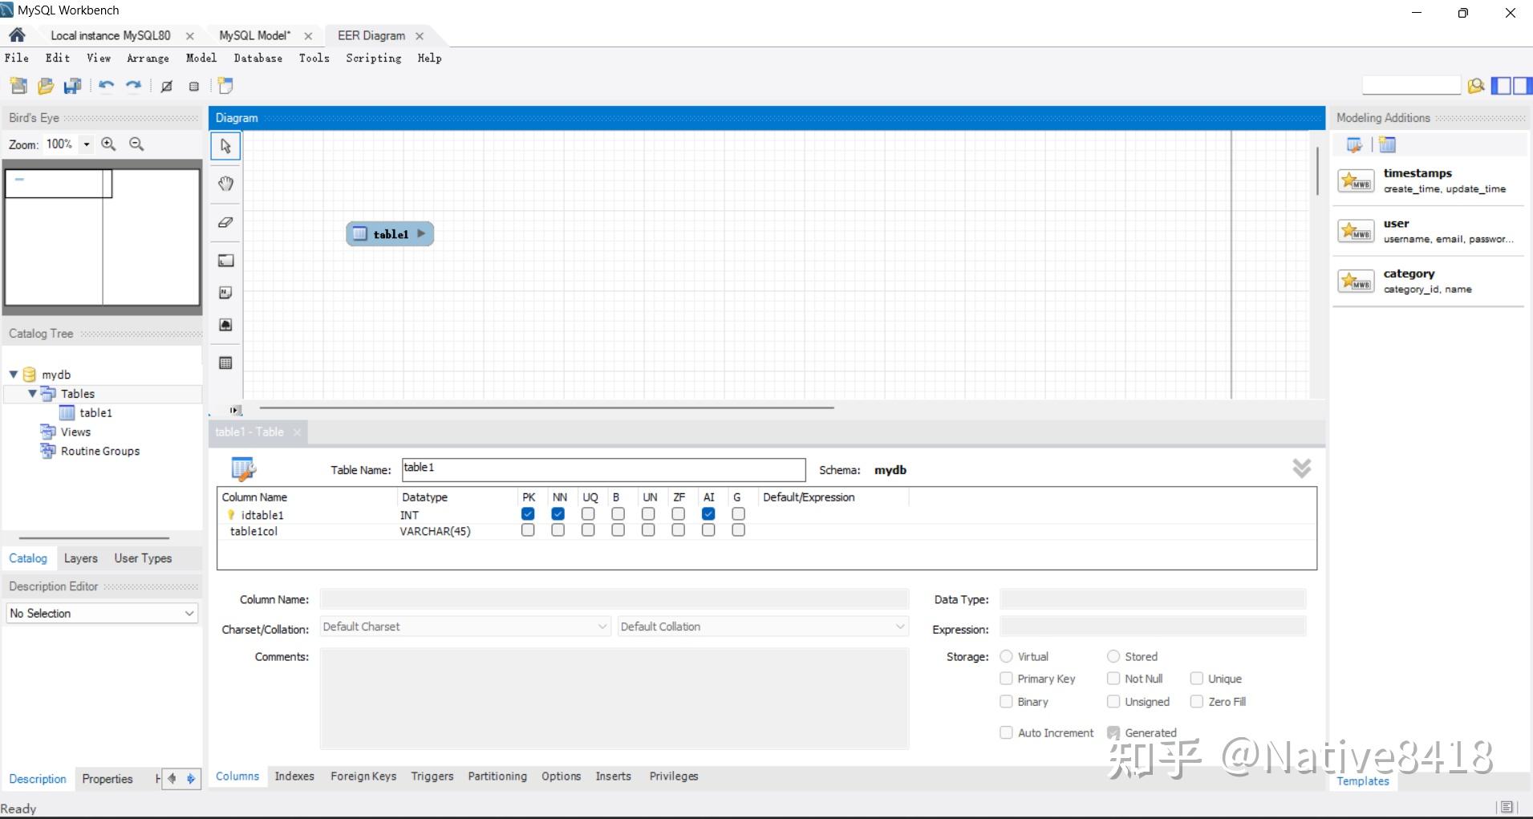Image resolution: width=1533 pixels, height=819 pixels.
Task: Select the standard mouse pointer tool
Action: click(225, 146)
